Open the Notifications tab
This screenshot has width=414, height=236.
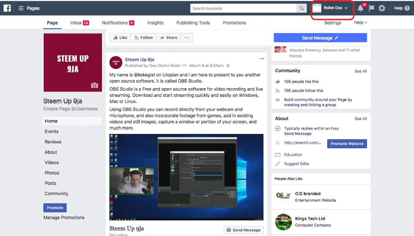tap(118, 23)
